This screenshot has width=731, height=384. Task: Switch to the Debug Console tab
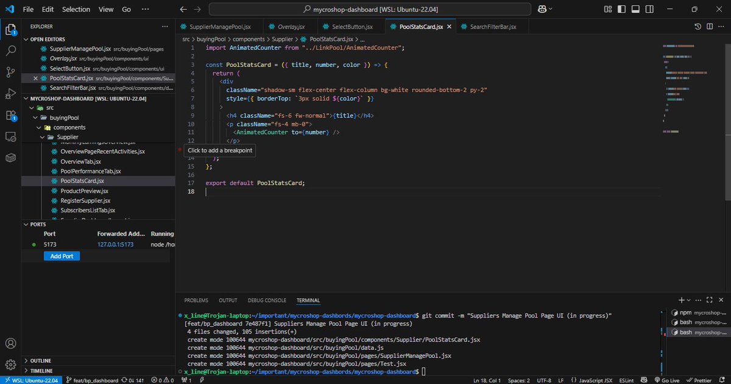point(267,300)
